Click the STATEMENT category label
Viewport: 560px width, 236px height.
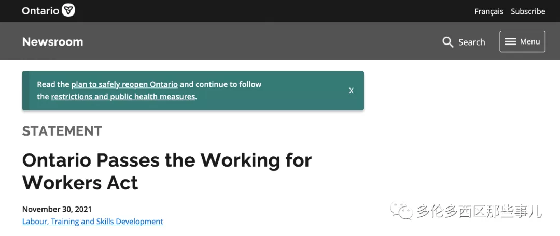(x=62, y=131)
